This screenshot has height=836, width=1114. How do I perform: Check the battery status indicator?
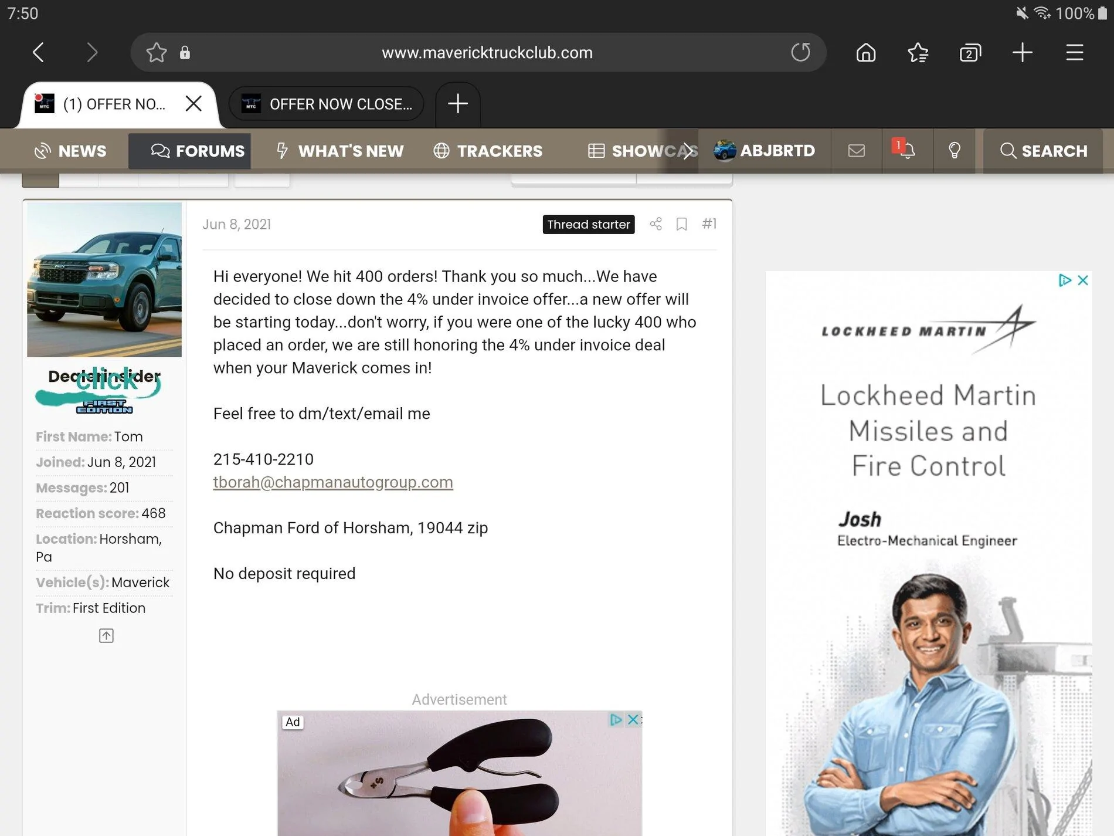[x=1102, y=13]
